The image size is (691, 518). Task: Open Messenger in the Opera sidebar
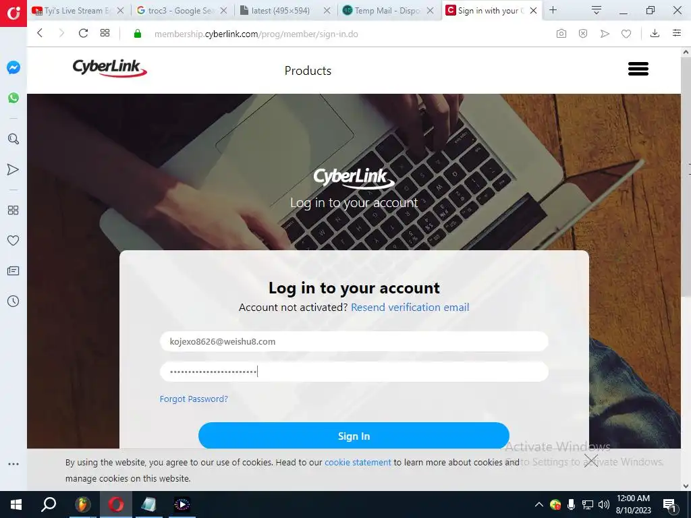click(13, 67)
